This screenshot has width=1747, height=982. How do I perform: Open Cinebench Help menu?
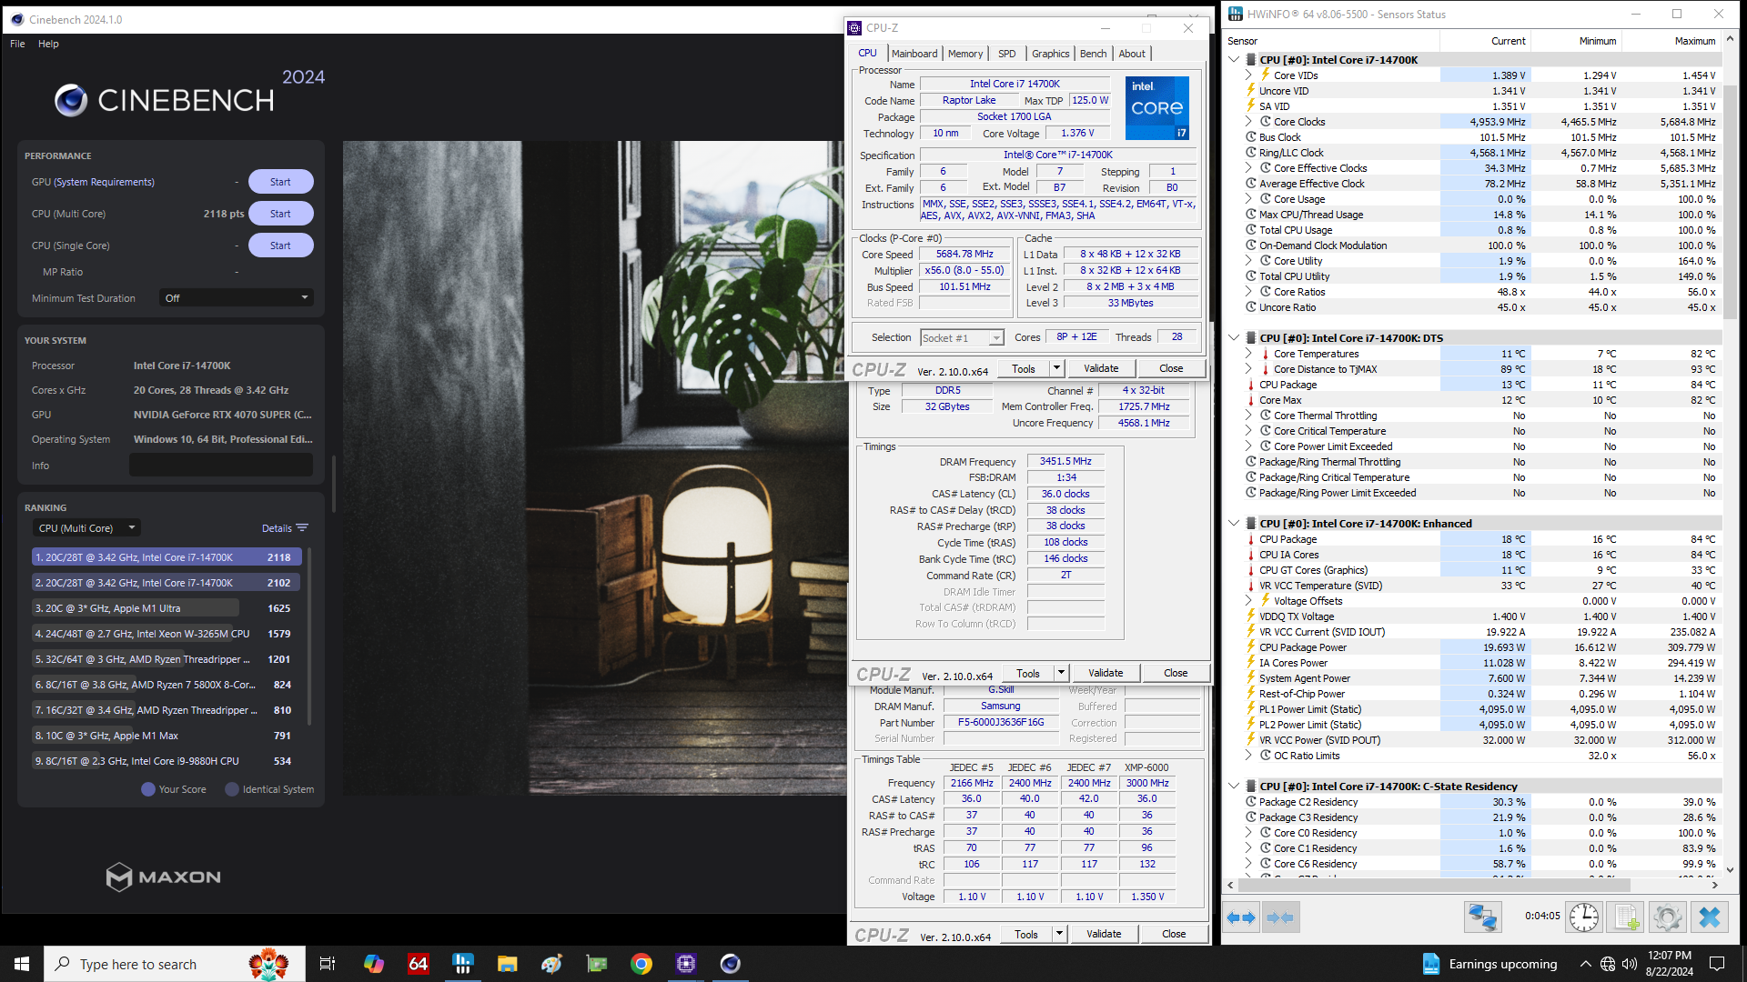[x=48, y=44]
